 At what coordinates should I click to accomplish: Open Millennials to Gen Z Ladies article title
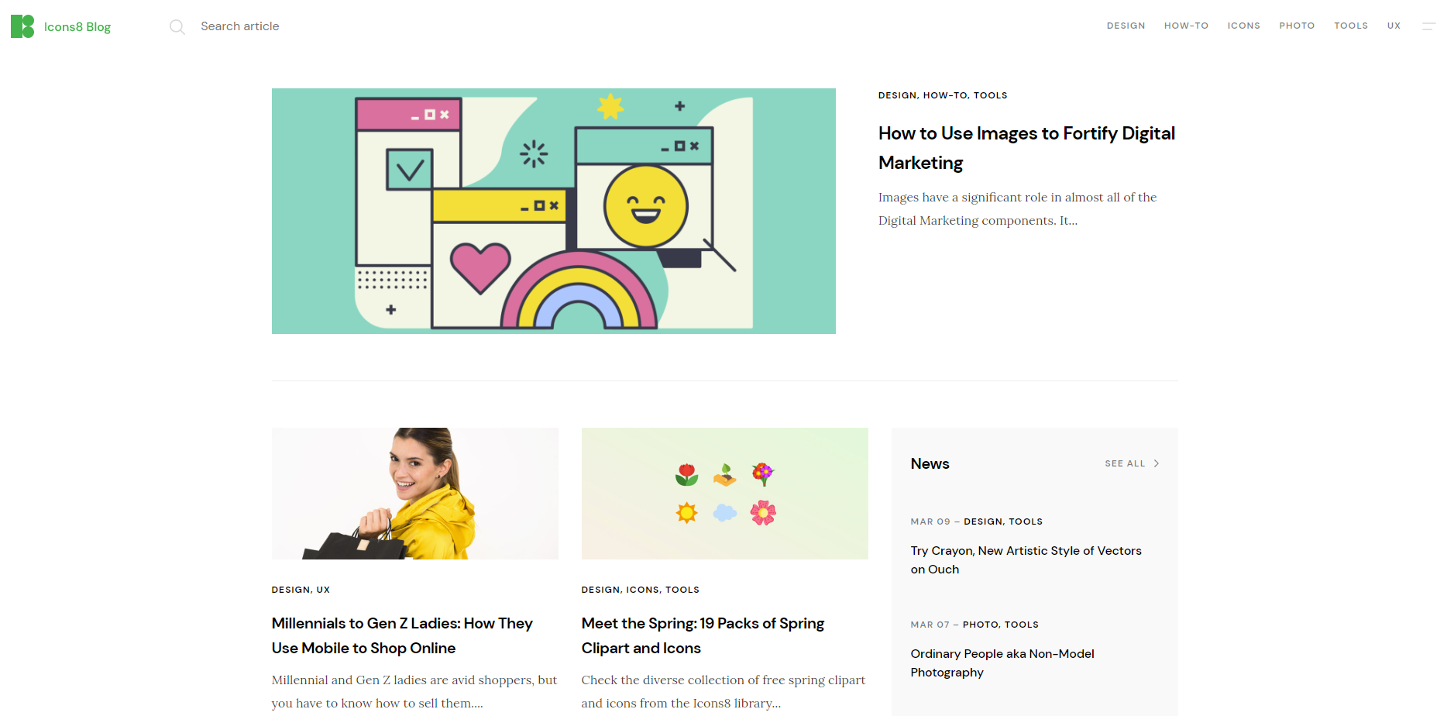coord(402,635)
